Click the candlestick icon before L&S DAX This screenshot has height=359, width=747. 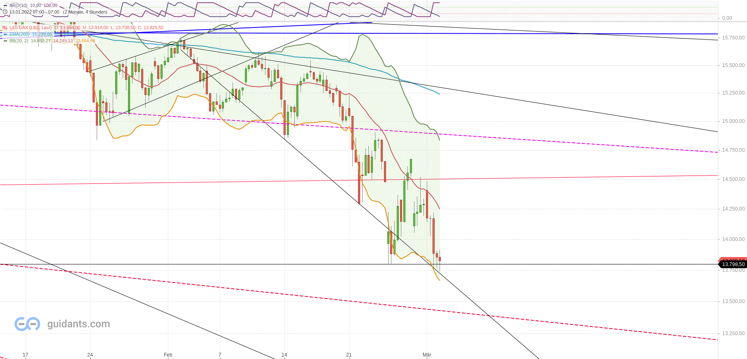[x=5, y=28]
